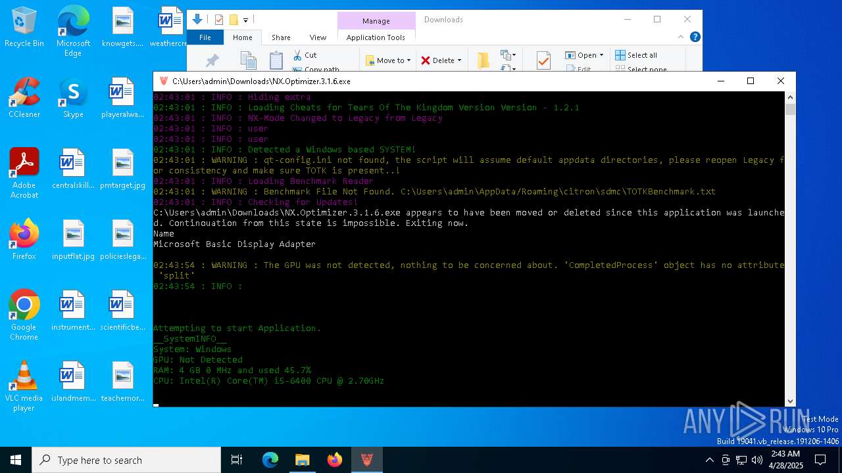Image resolution: width=842 pixels, height=473 pixels.
Task: Click the console scrollbar up arrow
Action: (x=790, y=97)
